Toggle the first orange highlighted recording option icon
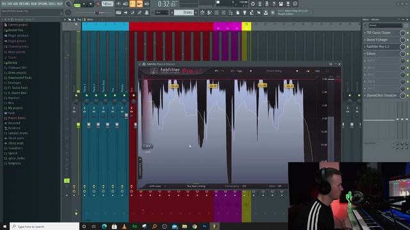Image resolution: width=410 pixels, height=230 pixels. coord(133,4)
